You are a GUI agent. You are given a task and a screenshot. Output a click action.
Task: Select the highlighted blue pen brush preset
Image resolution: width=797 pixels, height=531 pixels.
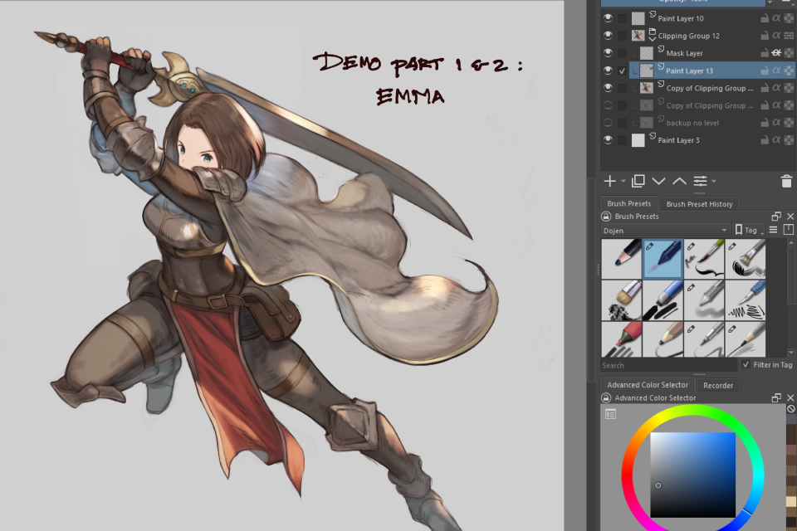click(x=663, y=259)
